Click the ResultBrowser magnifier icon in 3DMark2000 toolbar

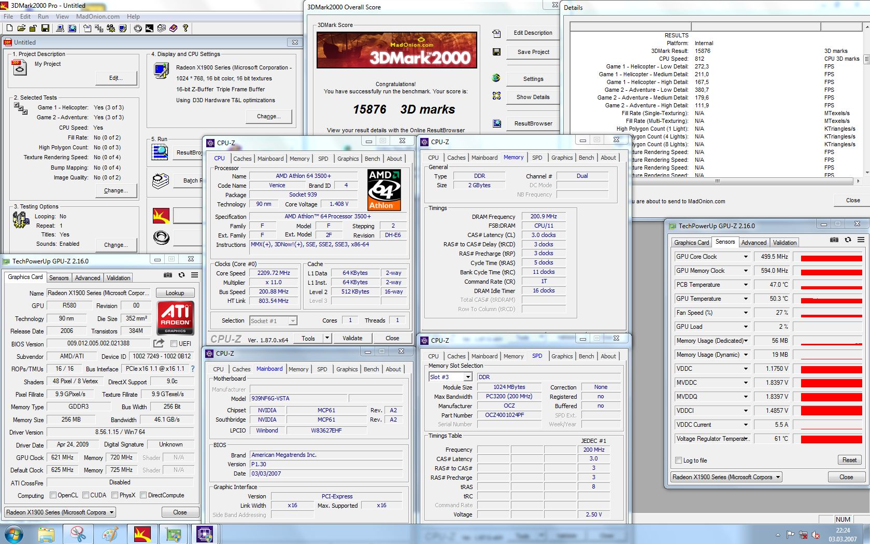72,28
